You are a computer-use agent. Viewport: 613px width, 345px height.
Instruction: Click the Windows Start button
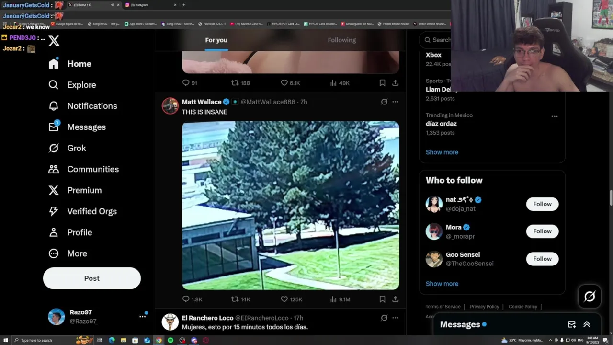6,340
